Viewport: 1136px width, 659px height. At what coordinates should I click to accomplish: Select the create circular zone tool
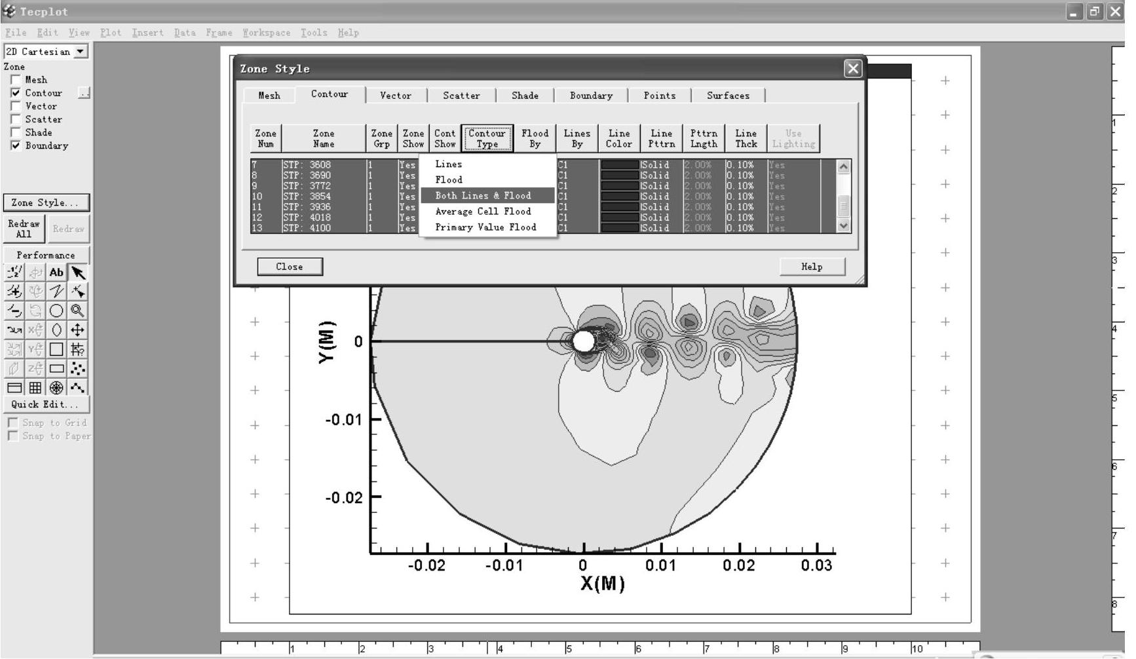click(56, 388)
